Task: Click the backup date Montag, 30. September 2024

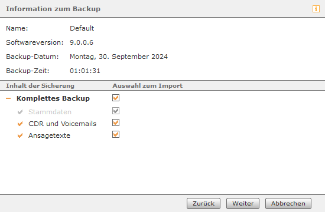Action: pyautogui.click(x=119, y=57)
